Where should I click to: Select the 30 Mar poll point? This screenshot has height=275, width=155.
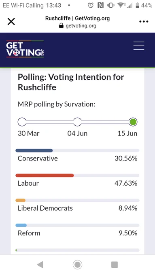[22, 122]
